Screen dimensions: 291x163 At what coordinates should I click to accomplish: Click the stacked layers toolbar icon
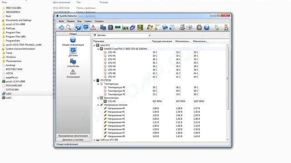tap(189, 28)
